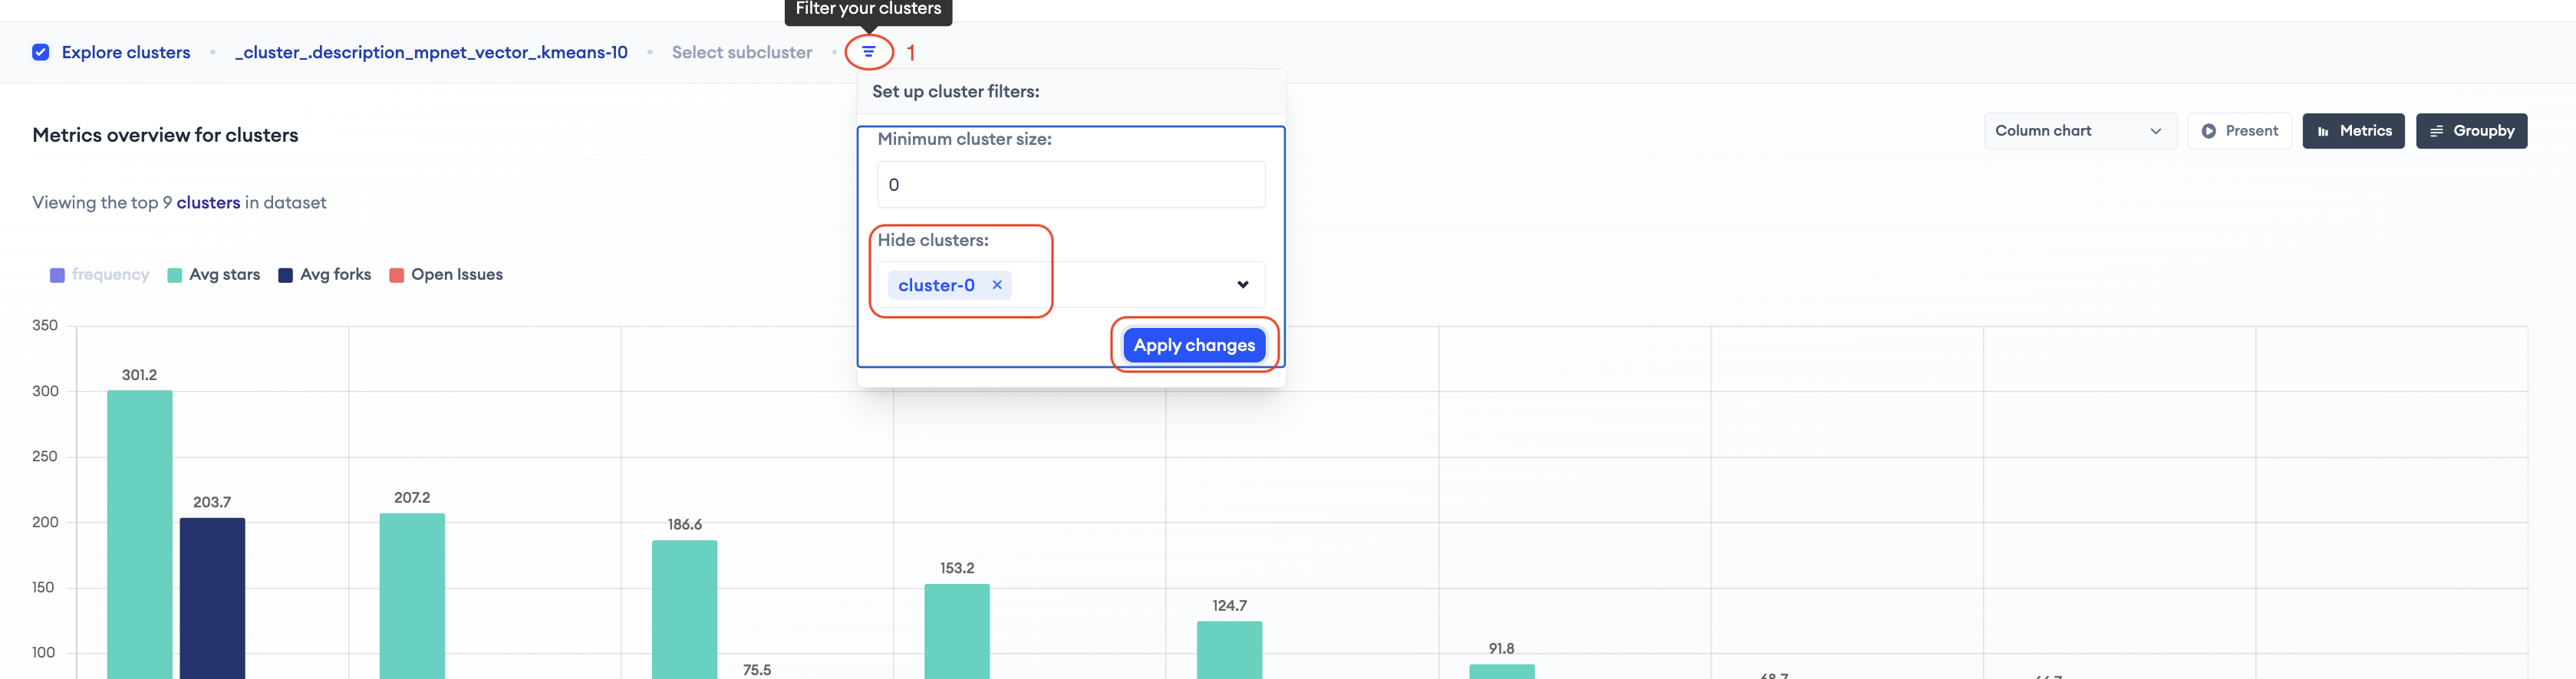Open the Column chart type dropdown
The image size is (2576, 679).
2079,131
